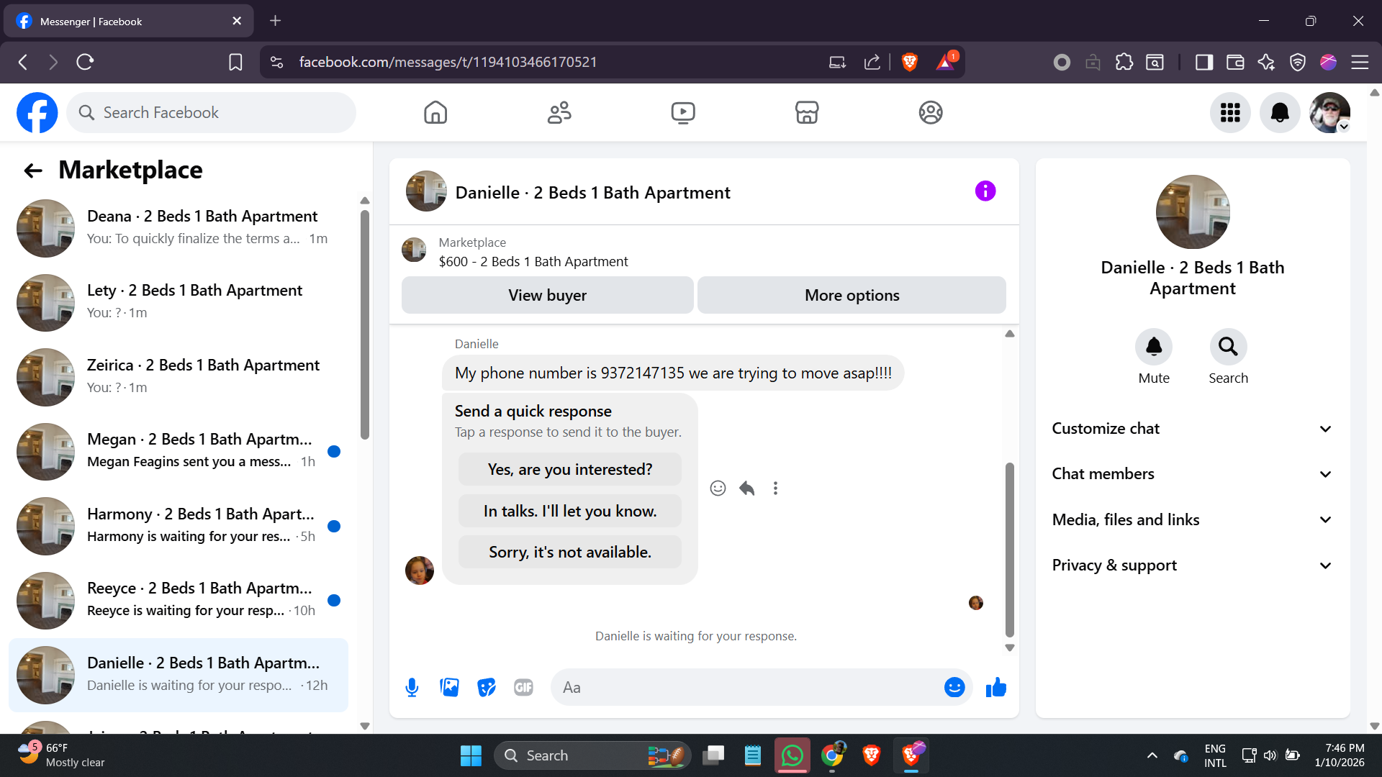1382x777 pixels.
Task: Send "Sorry, it's not available." response
Action: [569, 553]
